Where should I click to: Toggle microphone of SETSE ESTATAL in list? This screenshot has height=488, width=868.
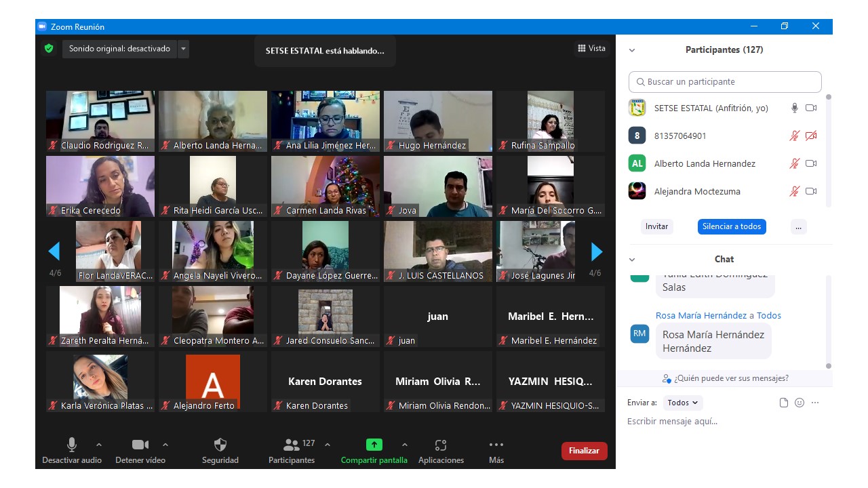point(795,108)
